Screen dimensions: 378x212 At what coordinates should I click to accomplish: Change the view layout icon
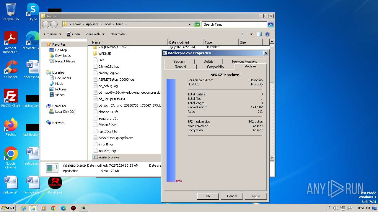click(x=244, y=34)
